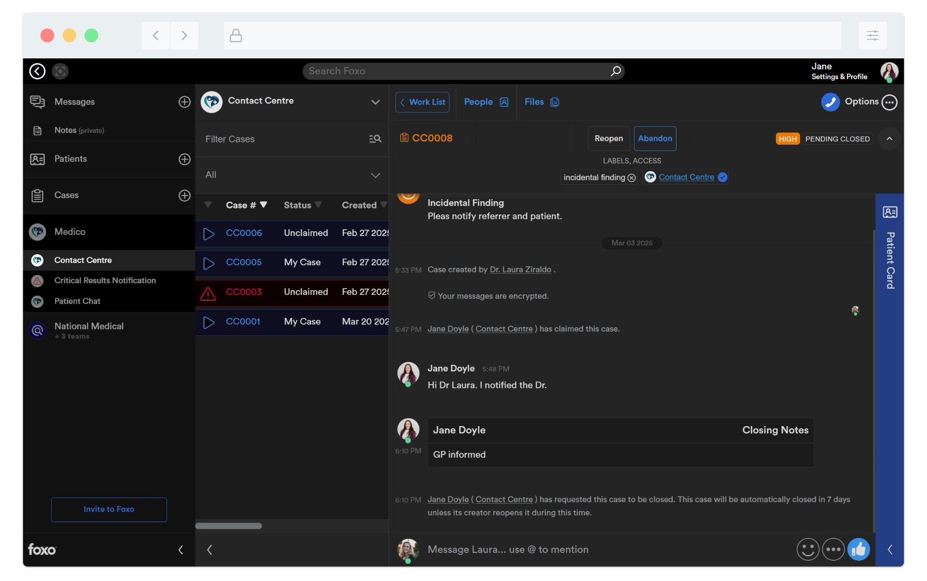Filter by Status column arrow
This screenshot has height=581, width=927.
[318, 205]
